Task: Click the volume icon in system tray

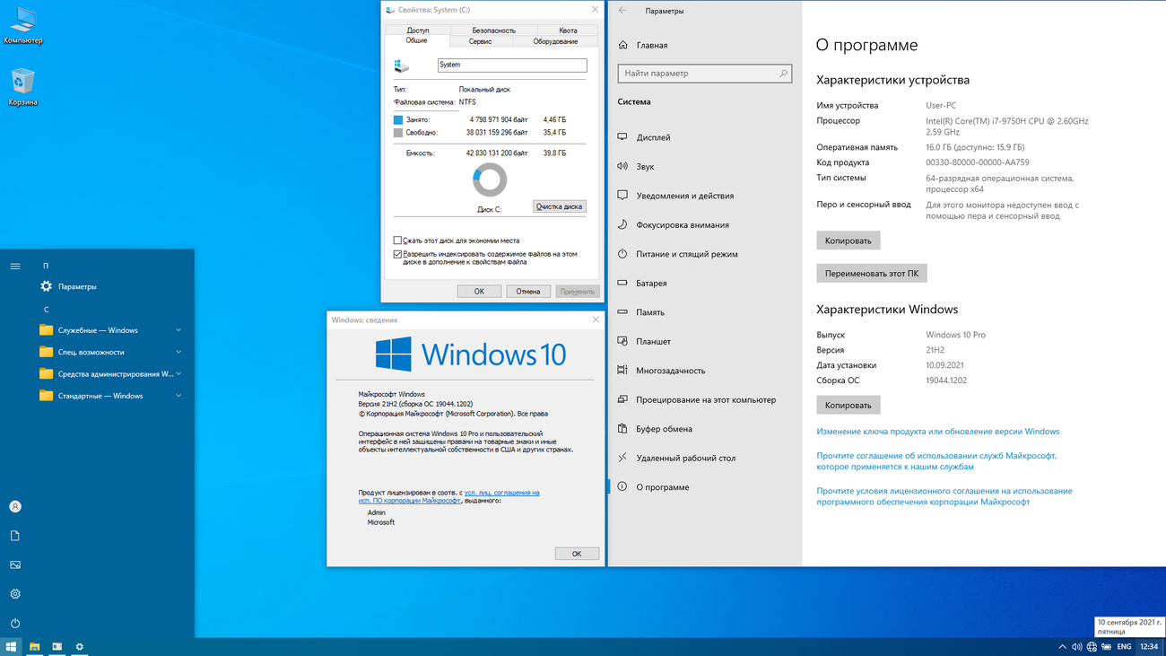Action: [1076, 646]
